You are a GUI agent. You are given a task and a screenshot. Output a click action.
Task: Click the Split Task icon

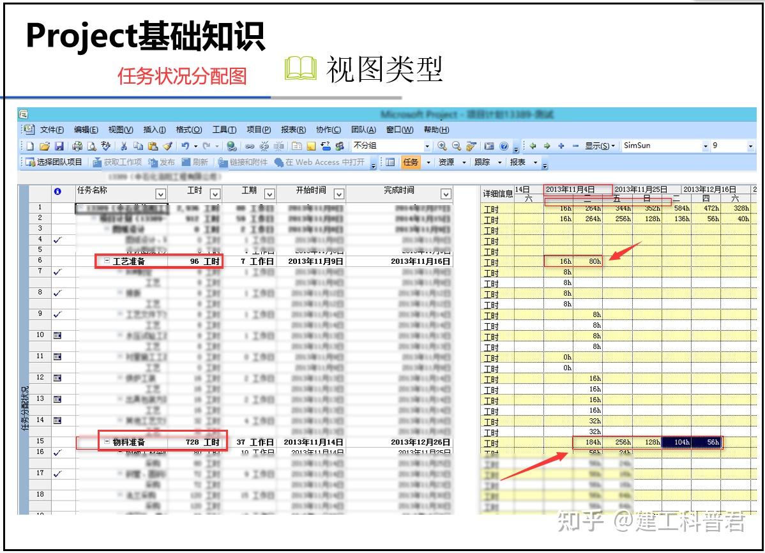tap(278, 146)
